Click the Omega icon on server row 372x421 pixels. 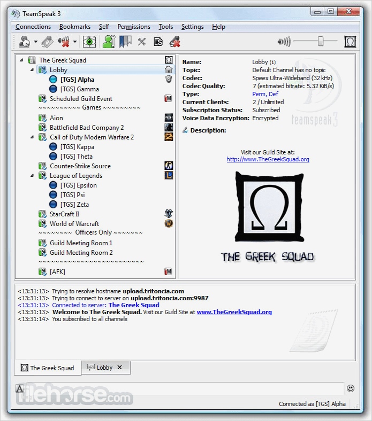[169, 60]
